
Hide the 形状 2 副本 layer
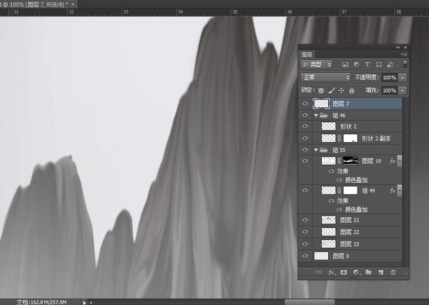[x=305, y=139]
